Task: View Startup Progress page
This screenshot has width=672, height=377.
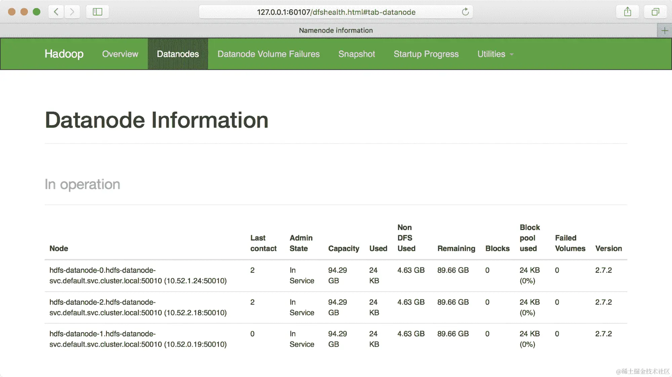Action: tap(426, 54)
